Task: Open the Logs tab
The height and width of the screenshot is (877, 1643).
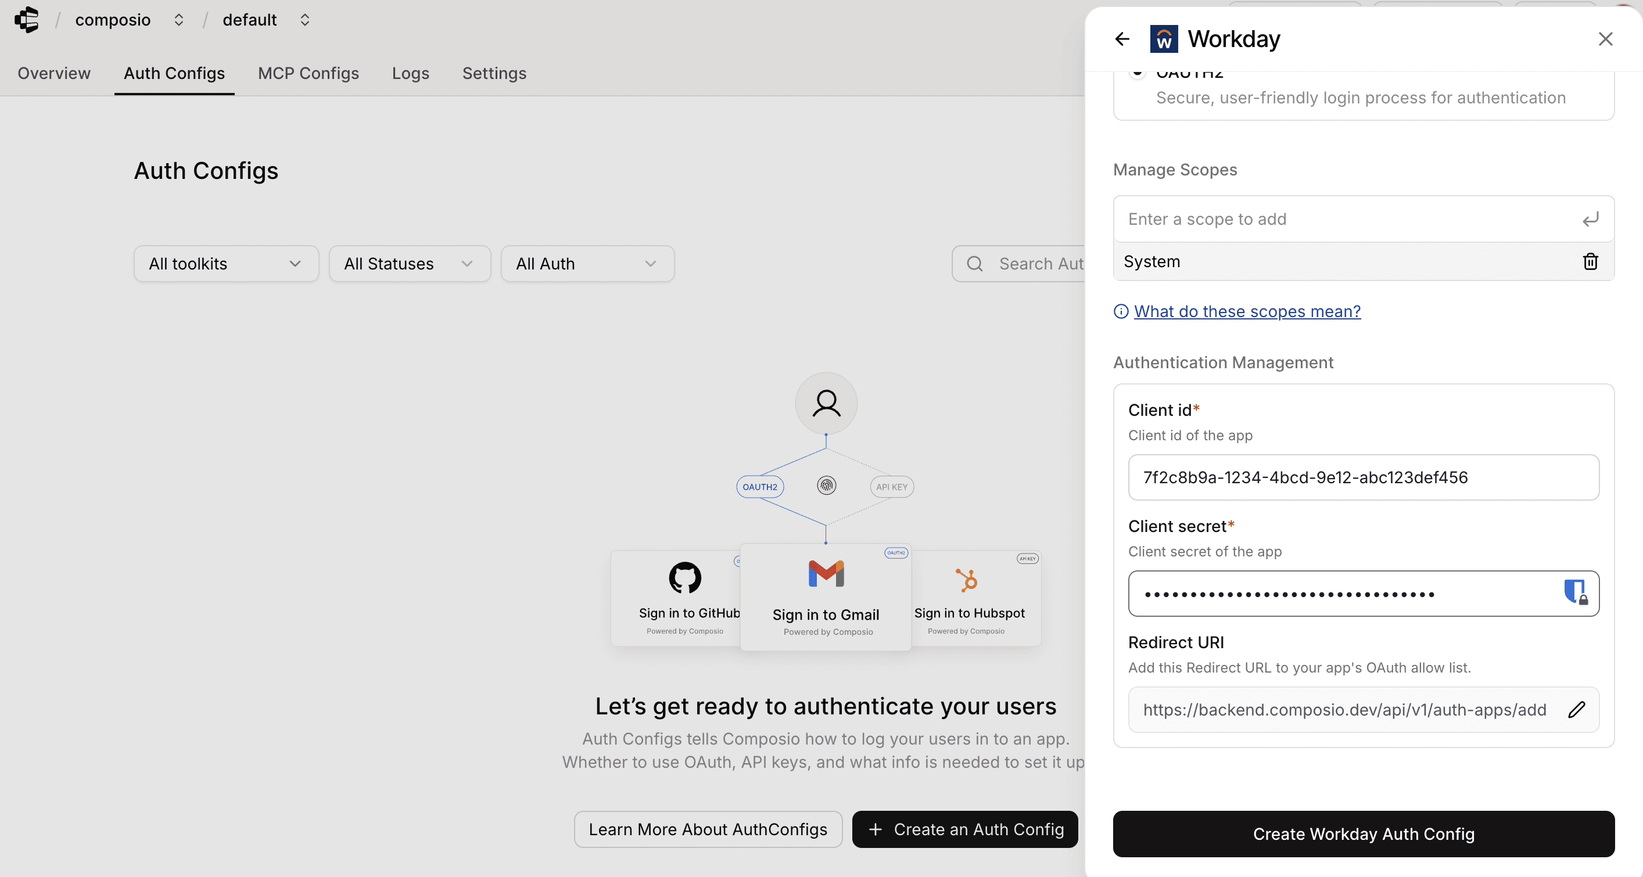Action: tap(410, 73)
